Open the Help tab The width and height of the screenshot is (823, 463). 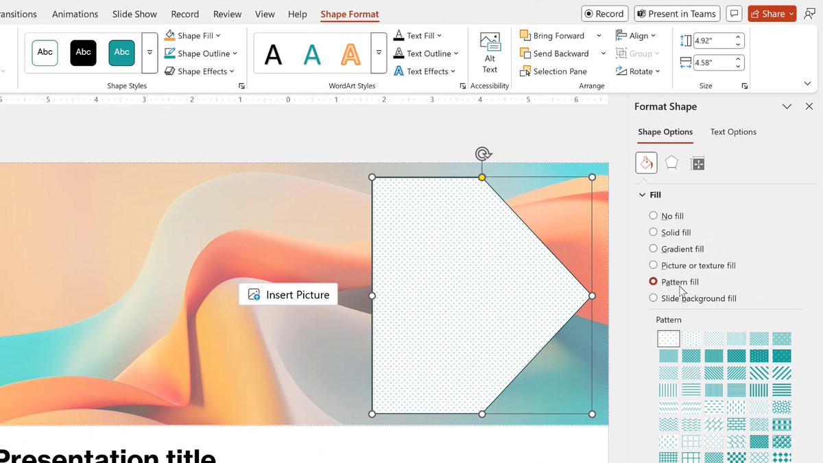click(298, 14)
